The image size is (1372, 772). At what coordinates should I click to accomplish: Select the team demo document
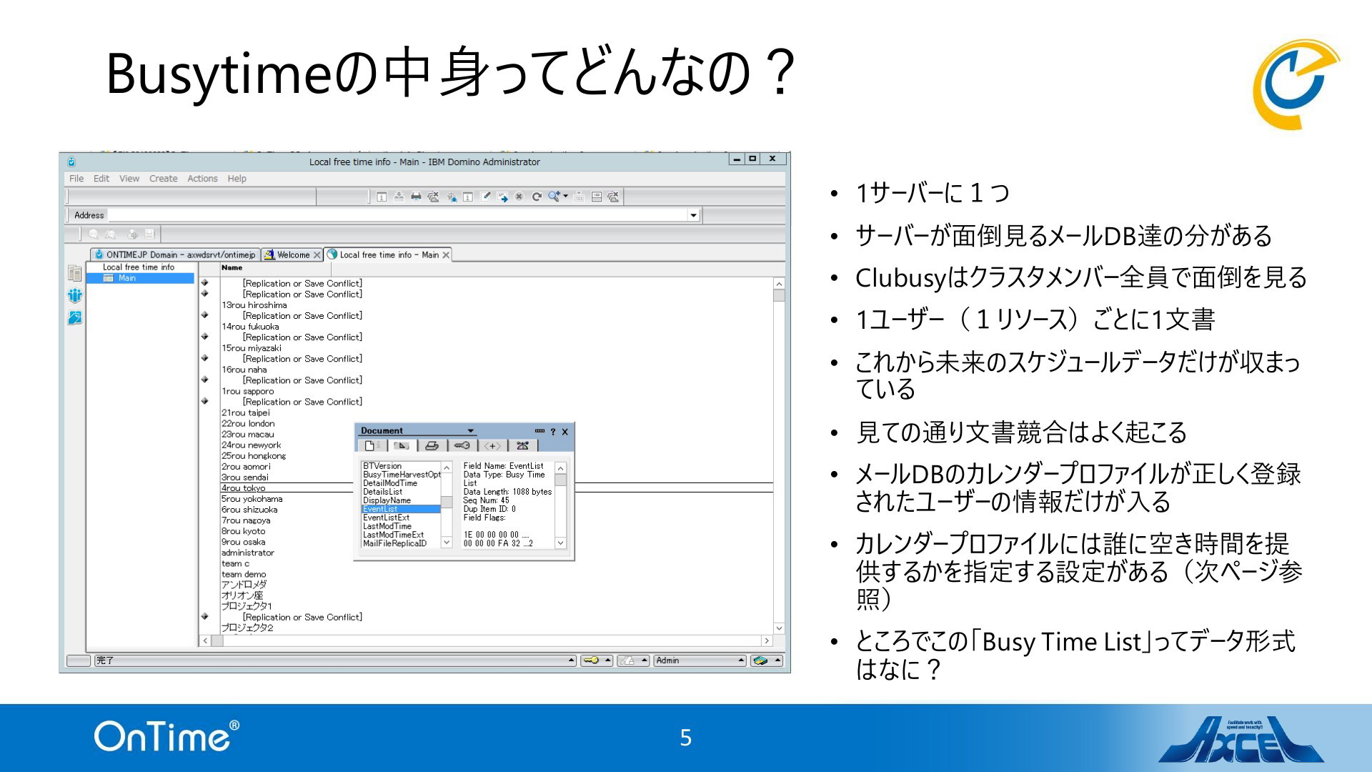(244, 574)
